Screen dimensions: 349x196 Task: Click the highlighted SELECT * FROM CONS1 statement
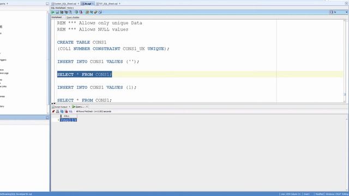click(x=85, y=75)
